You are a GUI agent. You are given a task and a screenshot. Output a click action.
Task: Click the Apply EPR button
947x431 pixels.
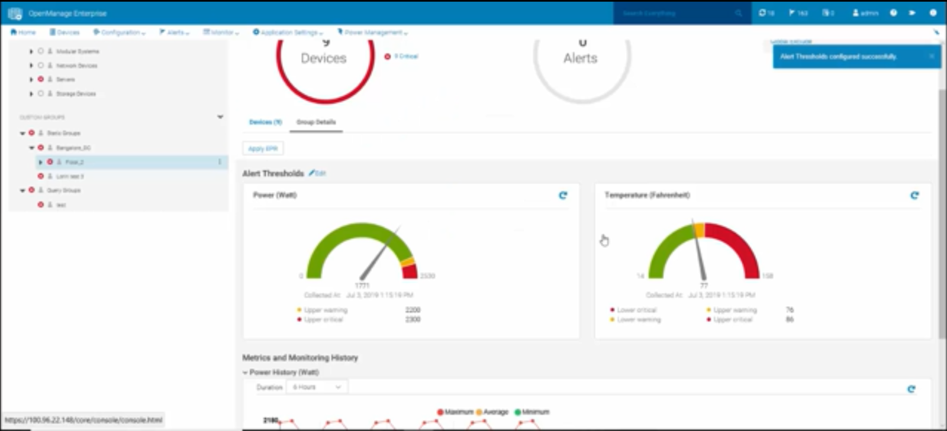tap(263, 148)
